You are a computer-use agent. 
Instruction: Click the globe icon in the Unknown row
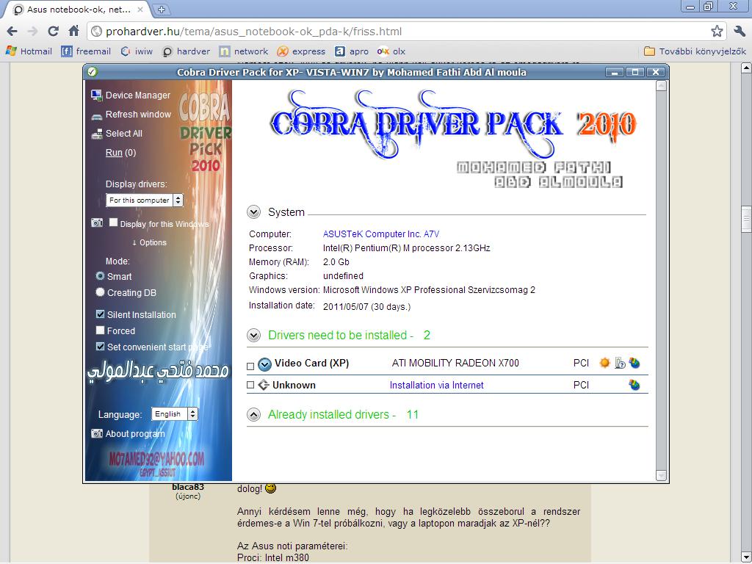[x=634, y=385]
